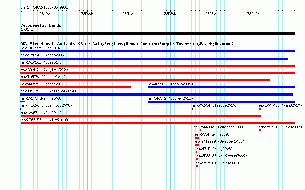Open esv2764157 (Vogler2010) variant label
Viewport: 305px width, 190px height.
[44, 69]
